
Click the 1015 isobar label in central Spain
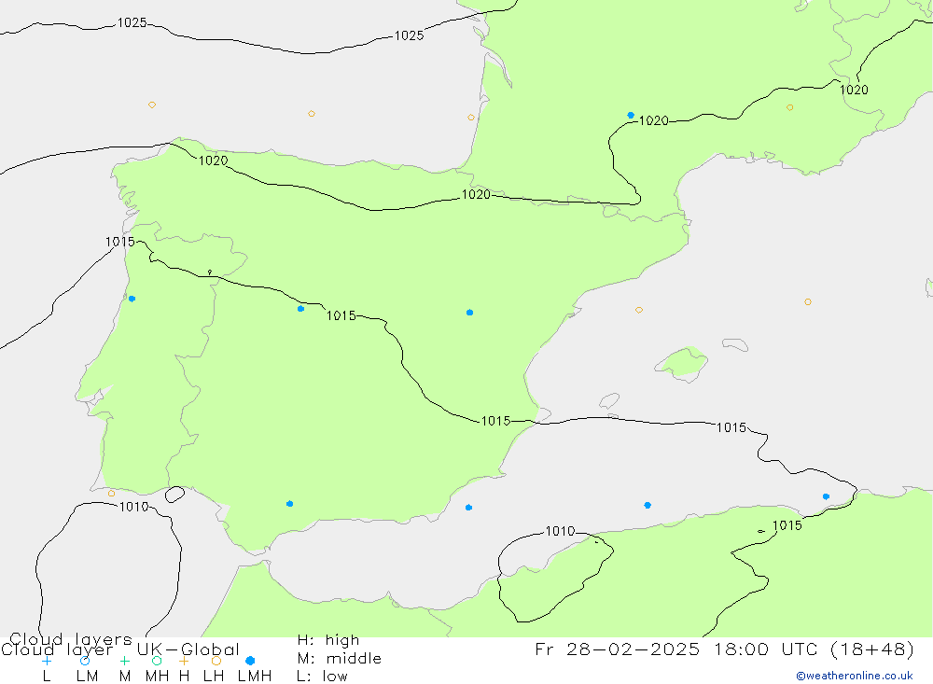click(x=341, y=315)
